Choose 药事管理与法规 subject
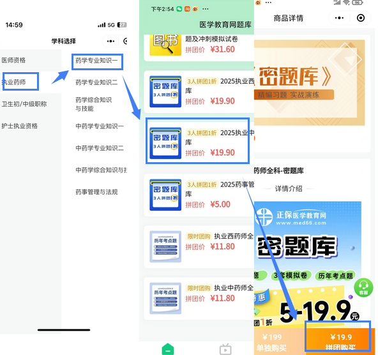 click(x=96, y=192)
